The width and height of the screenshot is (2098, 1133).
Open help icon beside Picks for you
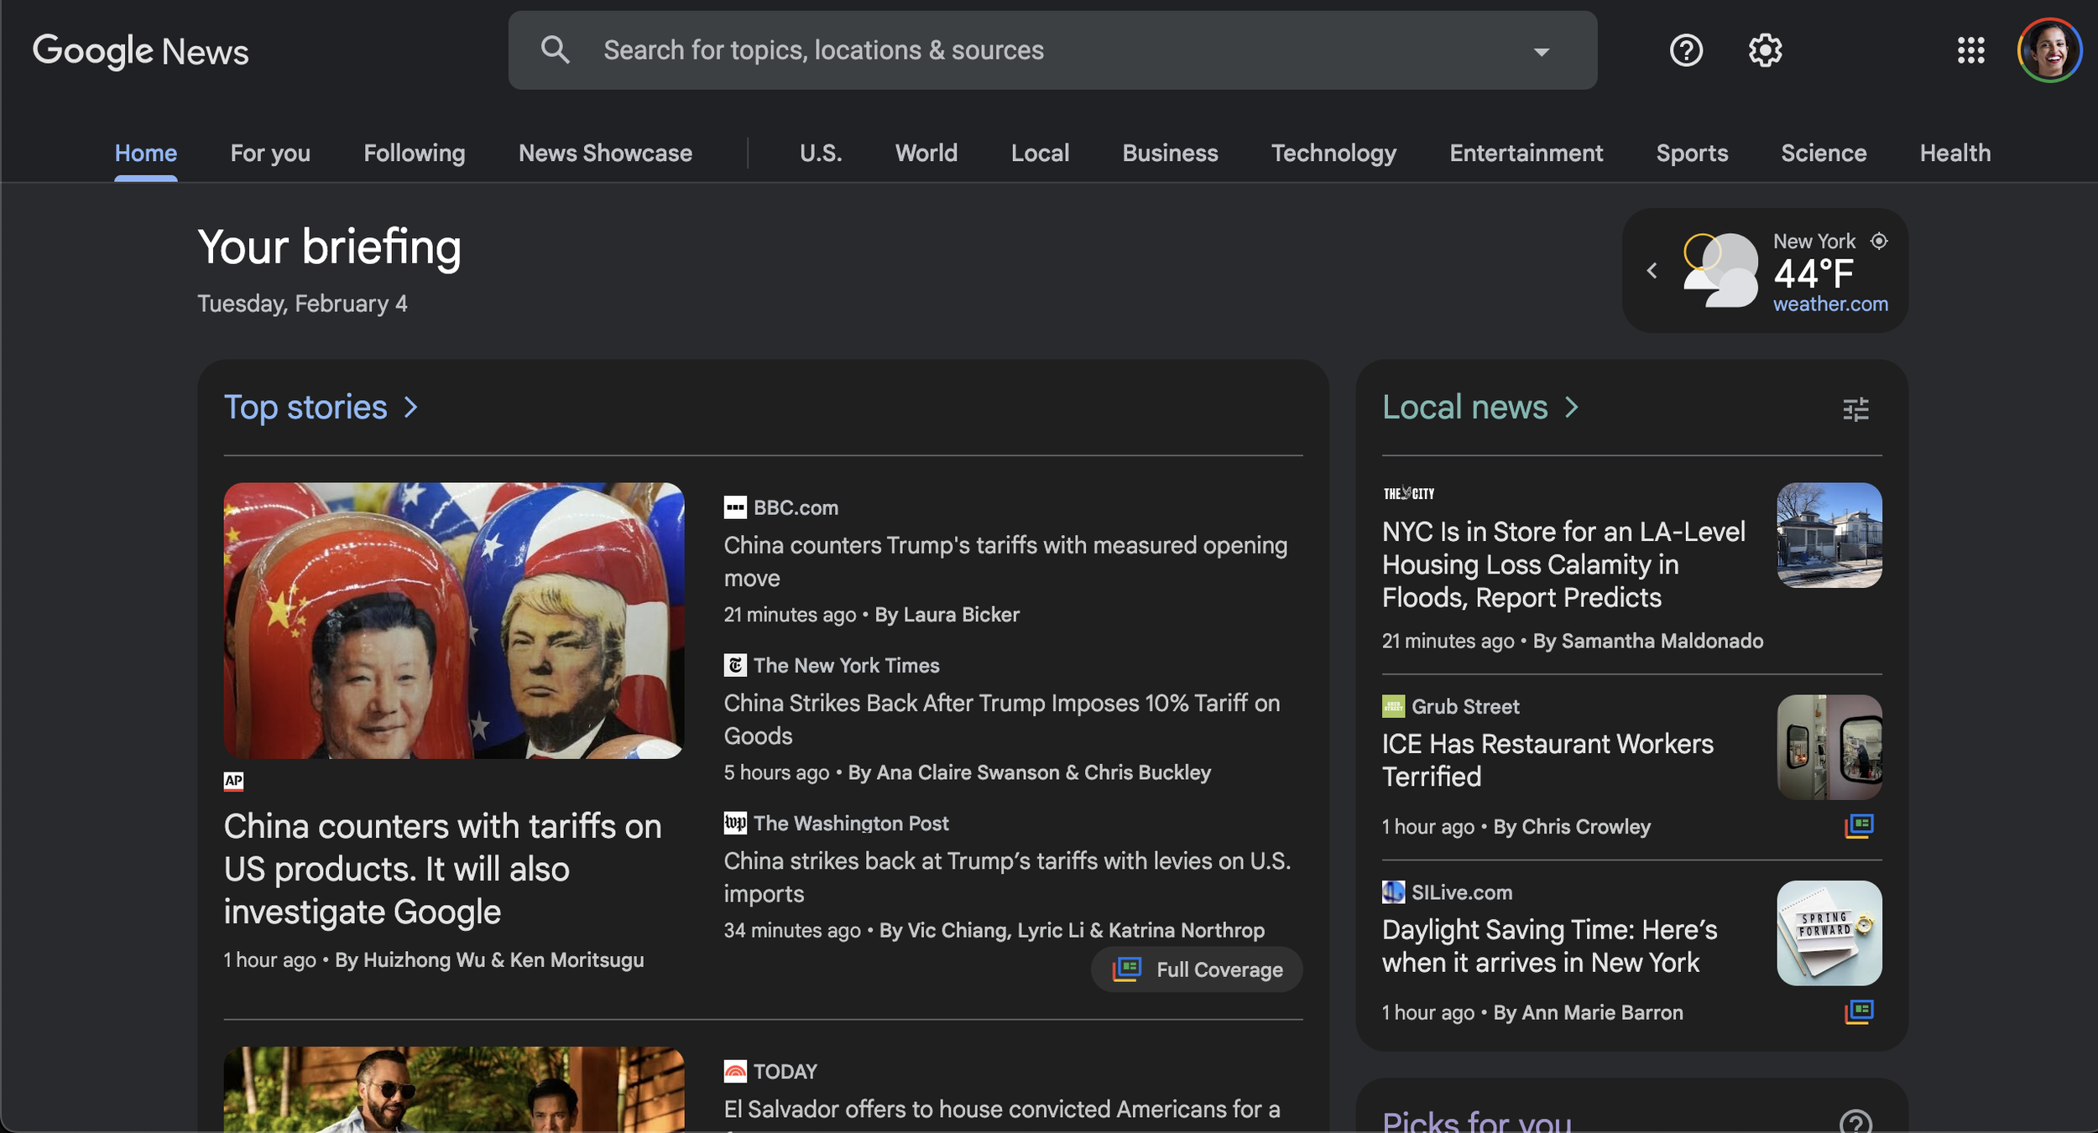(1855, 1121)
